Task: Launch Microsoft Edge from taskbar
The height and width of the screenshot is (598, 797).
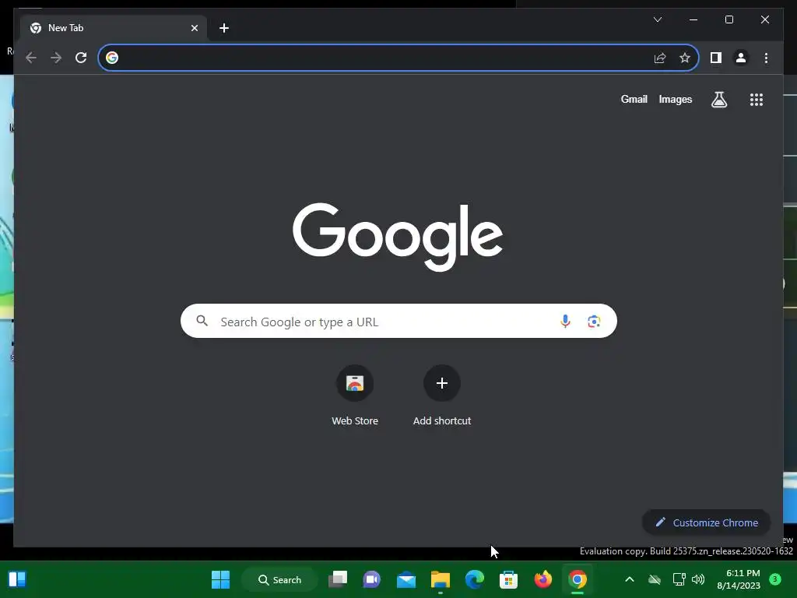Action: coord(475,579)
